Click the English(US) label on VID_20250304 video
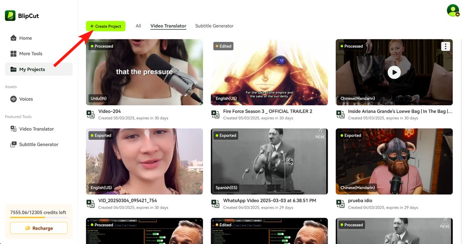The height and width of the screenshot is (244, 462). click(x=101, y=188)
